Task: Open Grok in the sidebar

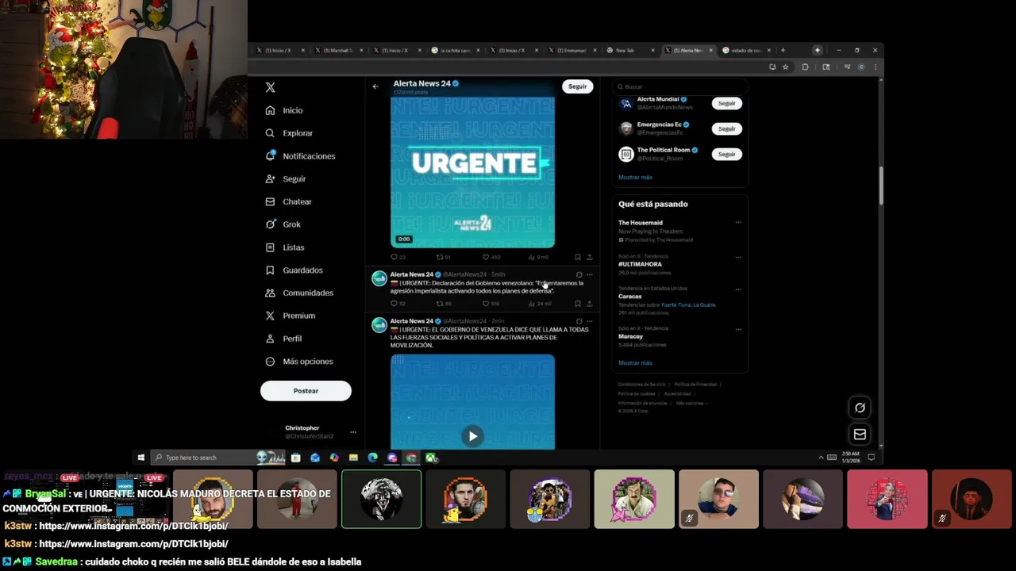Action: click(283, 224)
